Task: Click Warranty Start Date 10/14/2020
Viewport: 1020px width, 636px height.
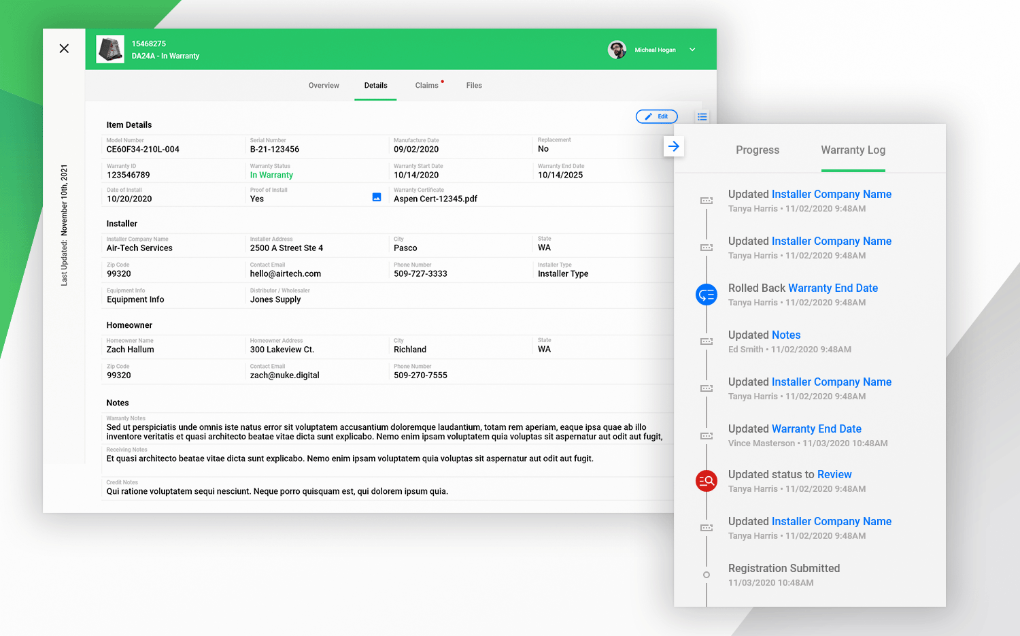Action: click(x=416, y=175)
